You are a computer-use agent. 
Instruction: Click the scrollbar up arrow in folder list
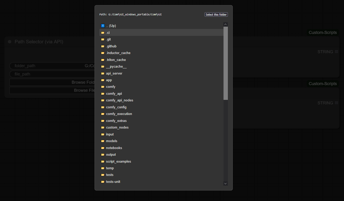click(226, 25)
